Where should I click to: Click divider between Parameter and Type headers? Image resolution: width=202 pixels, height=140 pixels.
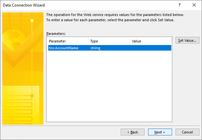click(x=88, y=41)
